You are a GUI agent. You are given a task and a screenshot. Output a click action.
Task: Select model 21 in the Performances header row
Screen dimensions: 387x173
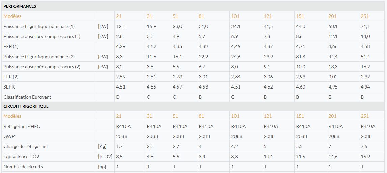tap(119, 16)
